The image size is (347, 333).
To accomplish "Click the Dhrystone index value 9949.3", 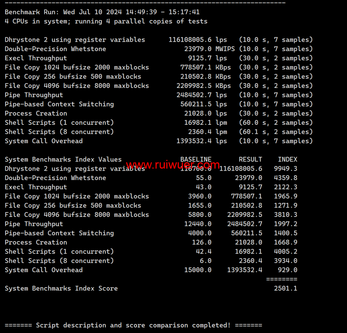I will (285, 169).
